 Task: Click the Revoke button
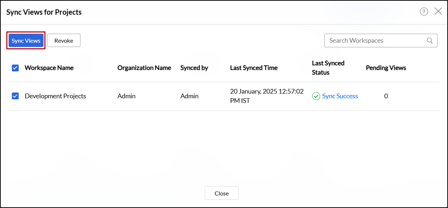point(64,41)
